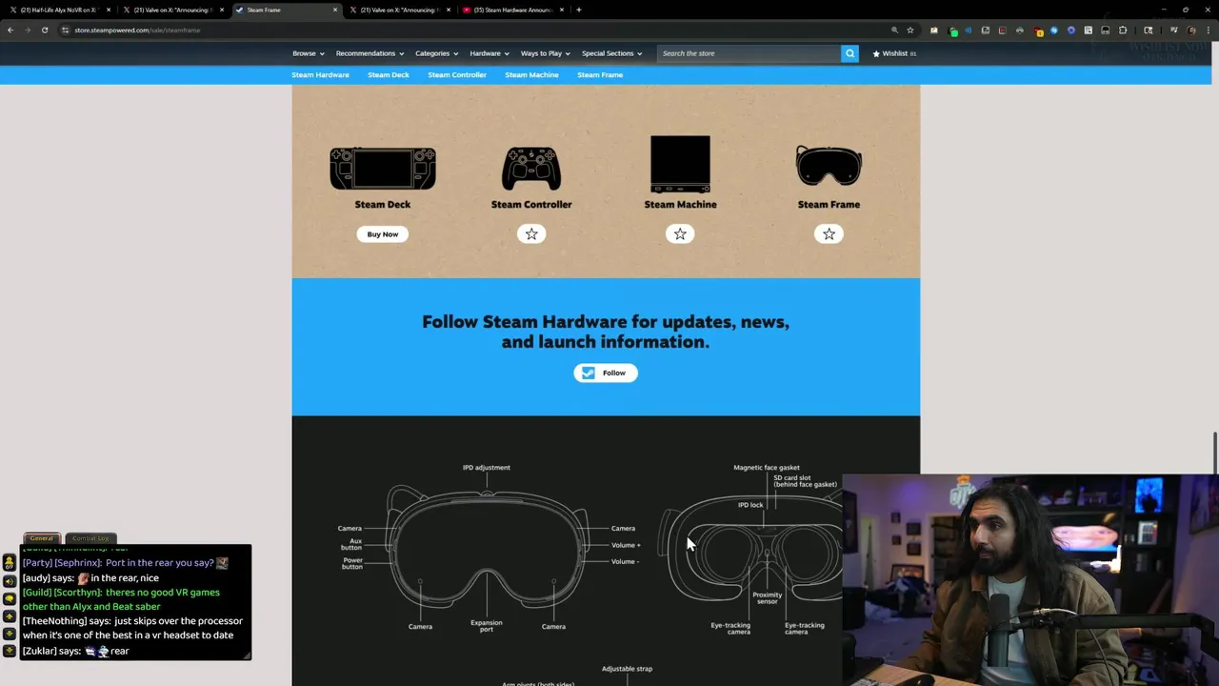Click the Steam Machine product image
Image resolution: width=1219 pixels, height=686 pixels.
pyautogui.click(x=680, y=164)
